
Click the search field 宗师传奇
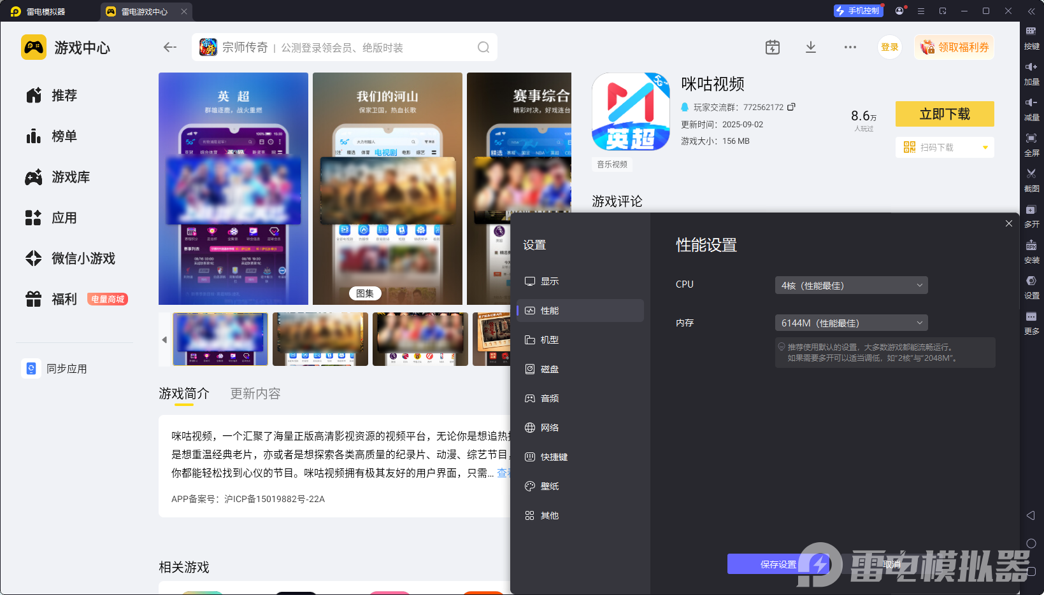point(344,47)
